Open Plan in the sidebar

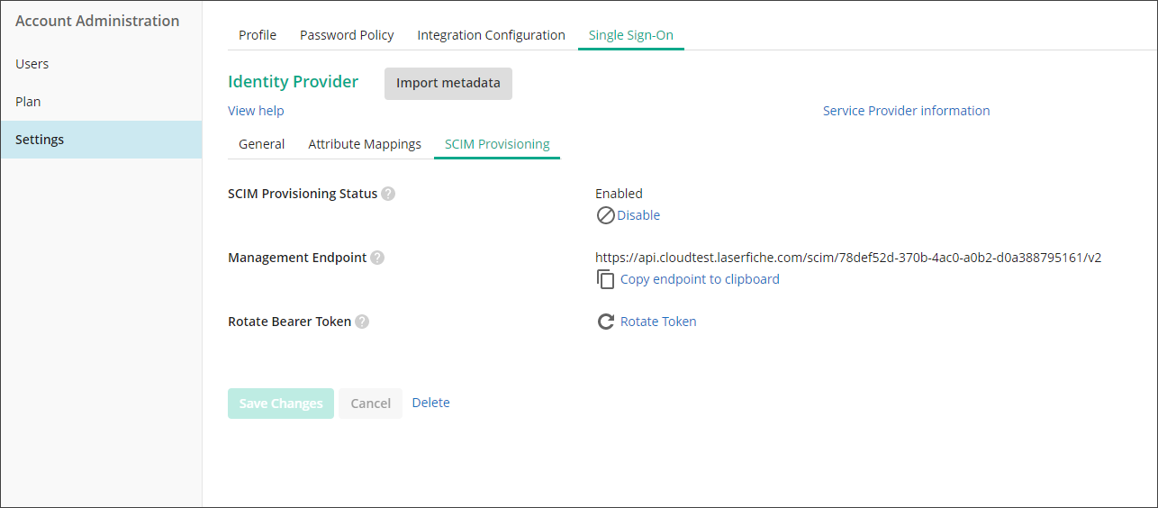coord(101,102)
